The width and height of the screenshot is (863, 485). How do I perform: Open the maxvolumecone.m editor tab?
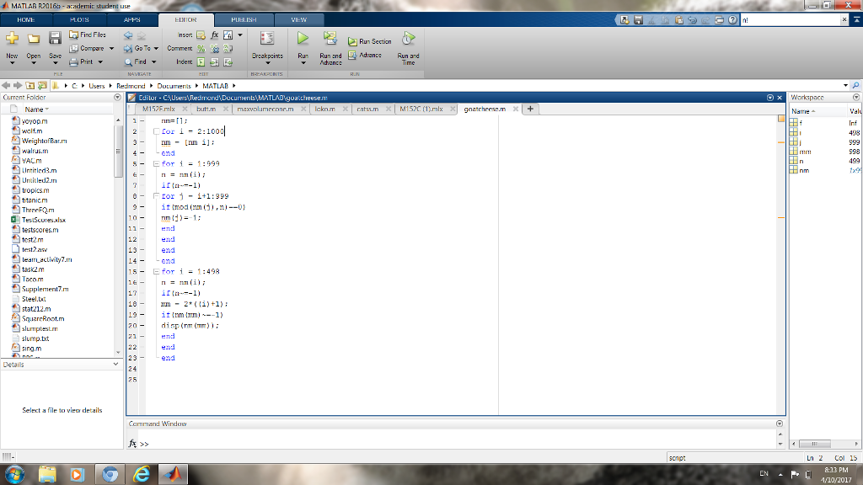tap(265, 109)
